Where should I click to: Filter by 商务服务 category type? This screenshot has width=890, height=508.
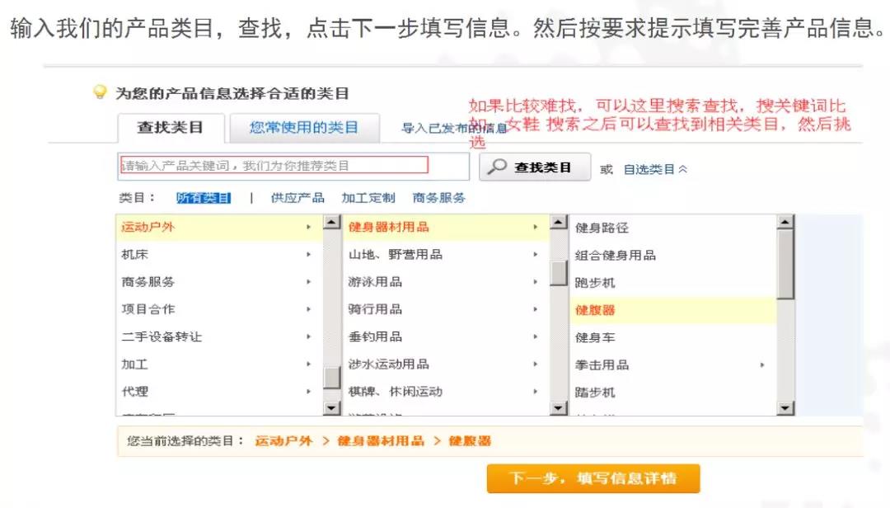click(439, 198)
